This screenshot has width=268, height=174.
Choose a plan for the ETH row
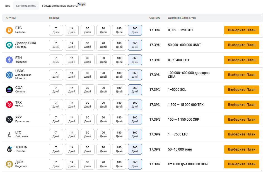[x=242, y=60]
